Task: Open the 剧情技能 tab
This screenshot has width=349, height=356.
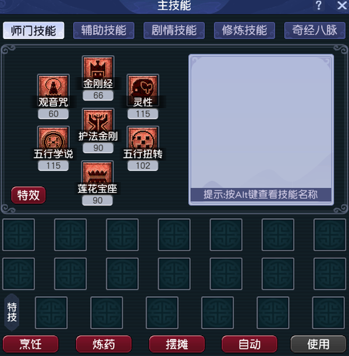Action: coord(174,30)
